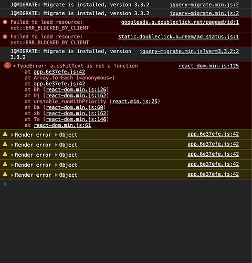
Task: Click error icon beside static.doubleclick failed resource
Action: [x=5, y=37]
